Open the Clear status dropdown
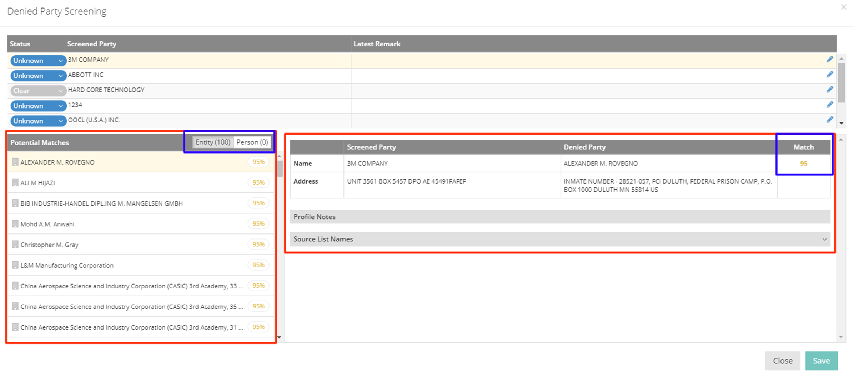 37,91
